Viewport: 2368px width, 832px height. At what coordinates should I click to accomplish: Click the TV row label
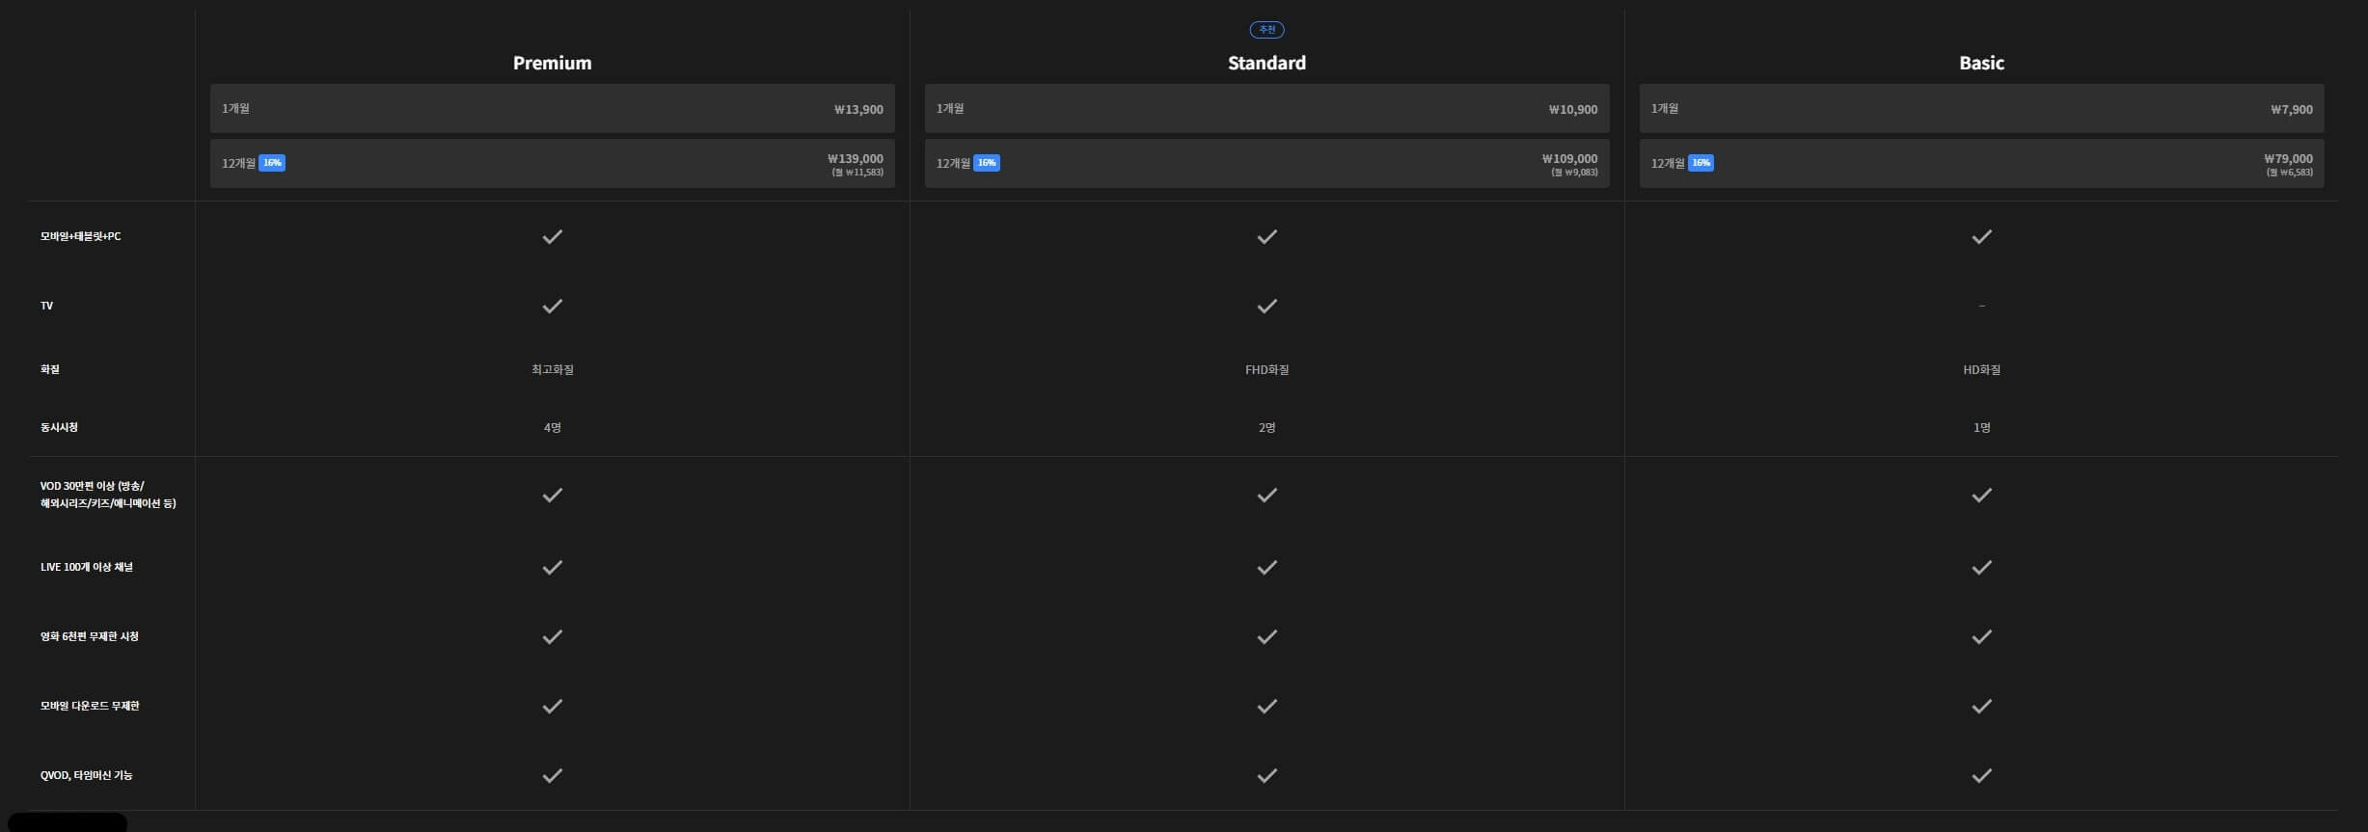46,306
